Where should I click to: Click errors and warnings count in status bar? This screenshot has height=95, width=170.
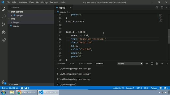(25, 88)
